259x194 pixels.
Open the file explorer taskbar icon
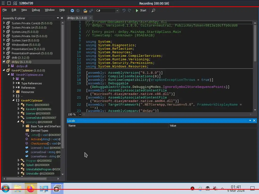18,188
